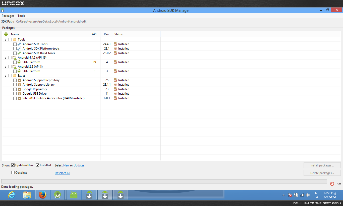Open the SDK Manager log window icon
The height and width of the screenshot is (206, 343).
click(339, 184)
